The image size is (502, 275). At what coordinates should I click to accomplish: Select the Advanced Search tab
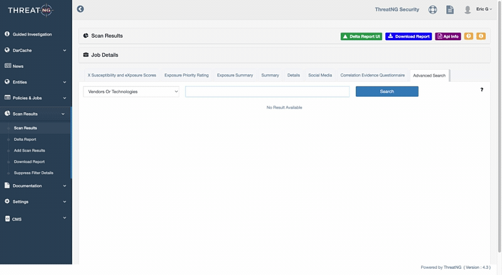tap(429, 75)
